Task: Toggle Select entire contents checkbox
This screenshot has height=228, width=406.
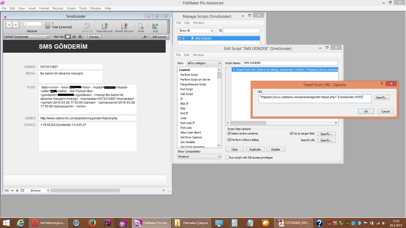Action: click(229, 134)
